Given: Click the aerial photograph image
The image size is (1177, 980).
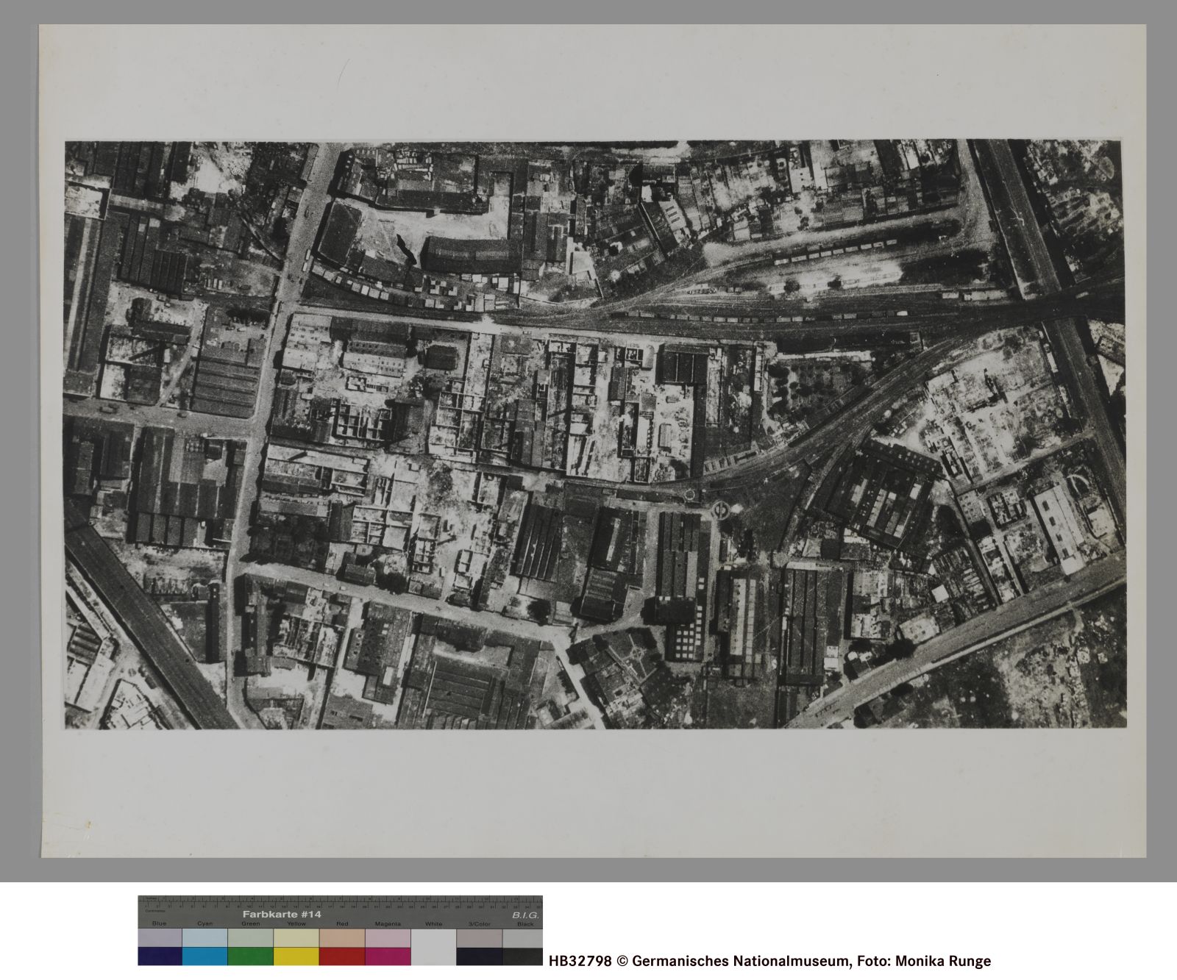Looking at the screenshot, I should [x=594, y=434].
